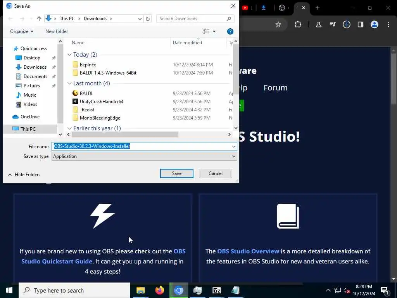Collapse Earlier this year (1) group
Image resolution: width=397 pixels, height=298 pixels.
[x=69, y=128]
